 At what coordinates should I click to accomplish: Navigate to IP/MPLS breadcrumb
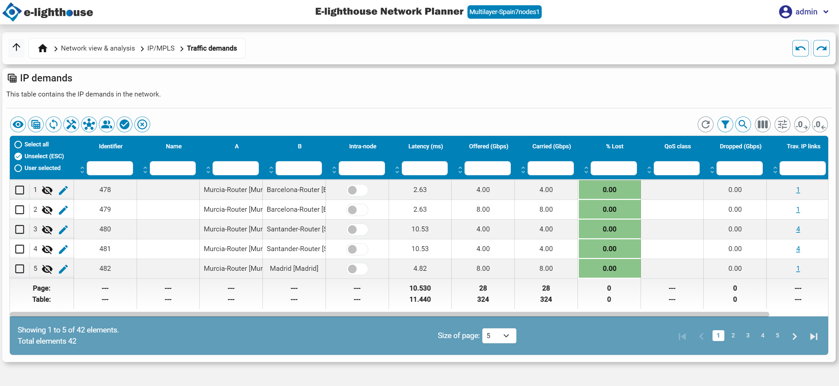pyautogui.click(x=161, y=48)
